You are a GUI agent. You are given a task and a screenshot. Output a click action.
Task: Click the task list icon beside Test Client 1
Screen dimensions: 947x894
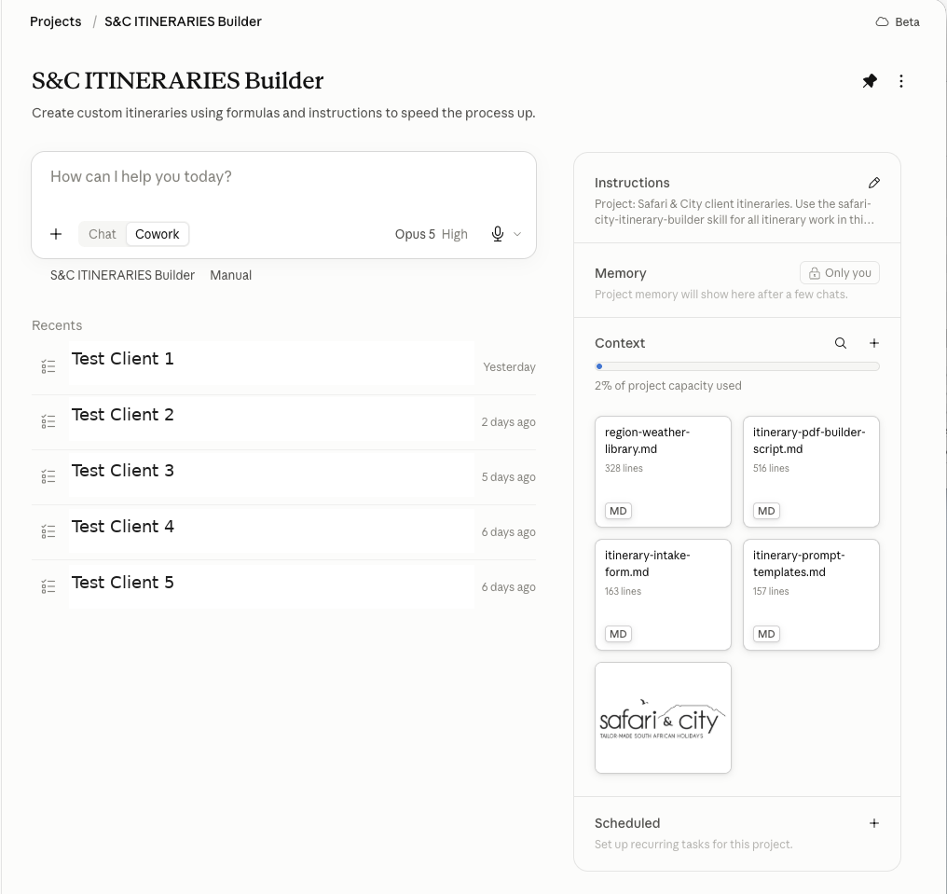click(x=48, y=366)
